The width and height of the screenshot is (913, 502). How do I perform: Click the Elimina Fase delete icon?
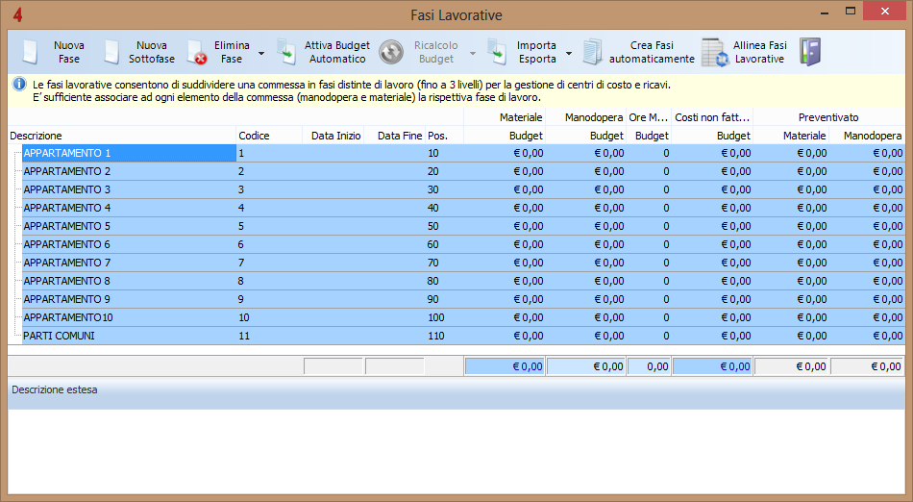pyautogui.click(x=197, y=52)
